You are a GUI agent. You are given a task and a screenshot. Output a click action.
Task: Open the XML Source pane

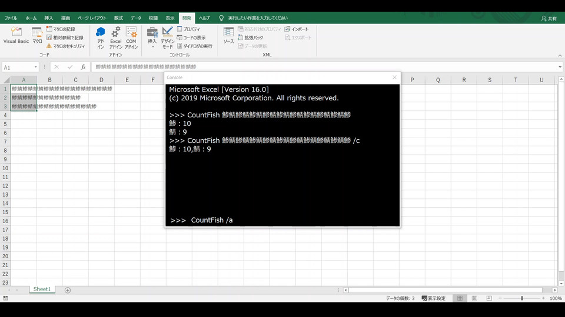228,35
